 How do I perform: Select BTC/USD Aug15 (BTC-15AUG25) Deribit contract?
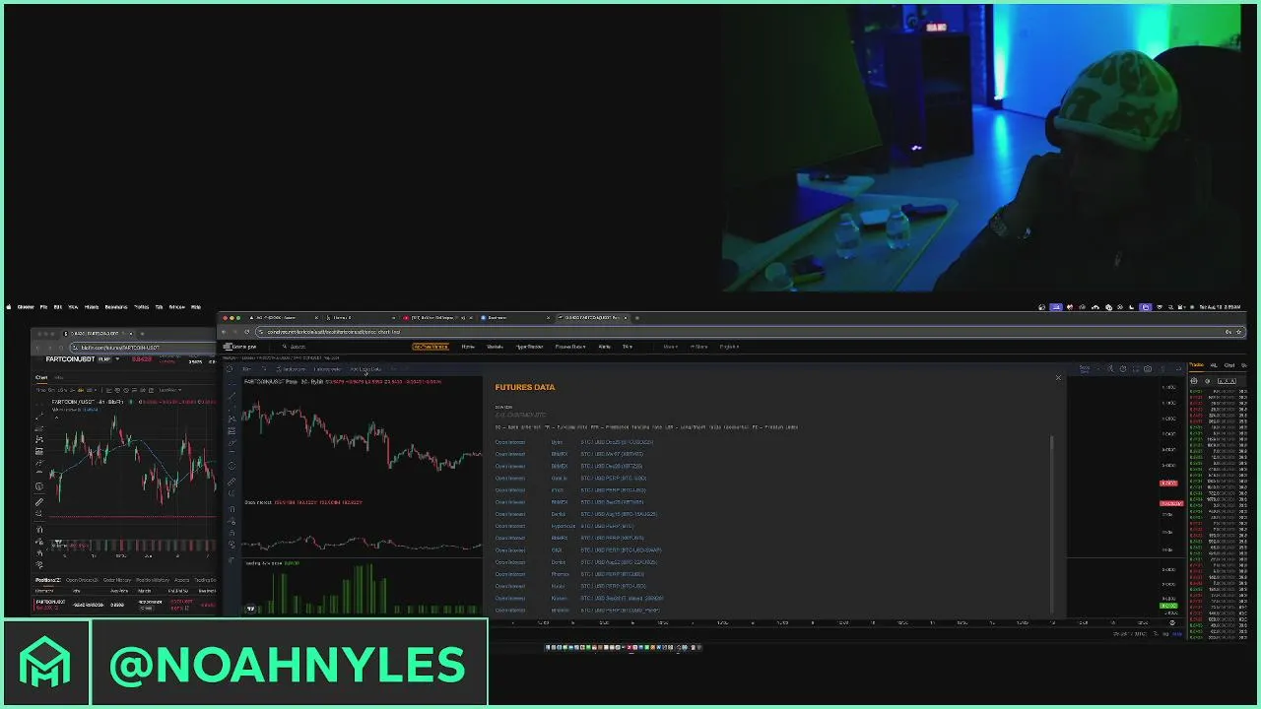tap(619, 514)
